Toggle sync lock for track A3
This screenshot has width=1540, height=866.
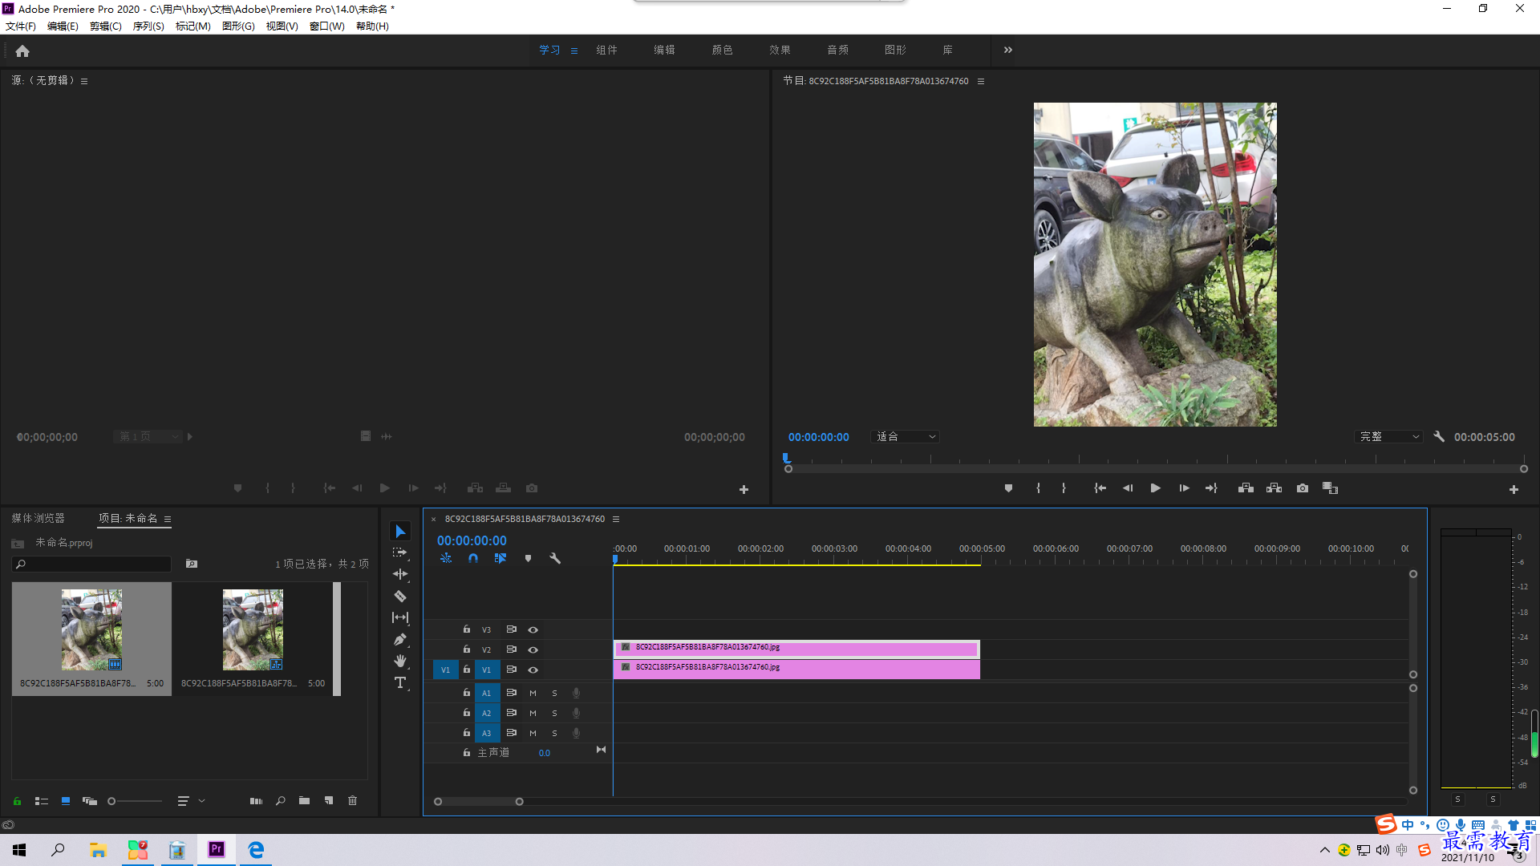tap(511, 733)
